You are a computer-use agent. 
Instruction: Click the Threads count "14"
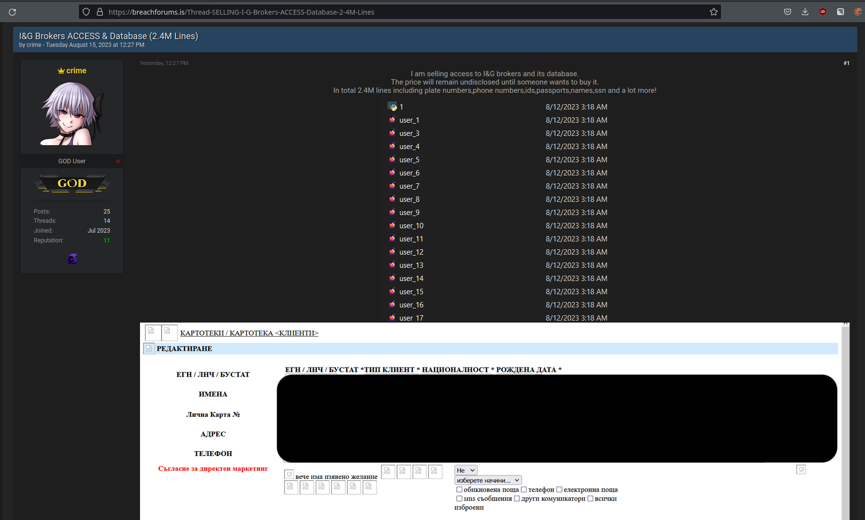(107, 221)
